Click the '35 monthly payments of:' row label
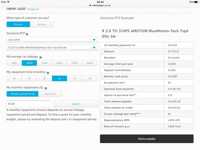The width and height of the screenshot is (200, 150). click(x=120, y=45)
